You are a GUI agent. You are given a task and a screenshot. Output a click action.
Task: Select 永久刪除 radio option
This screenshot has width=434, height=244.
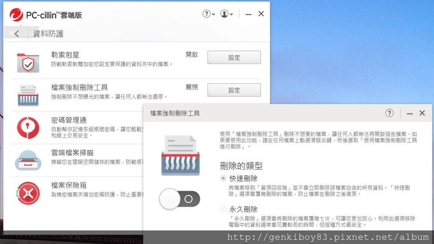223,209
